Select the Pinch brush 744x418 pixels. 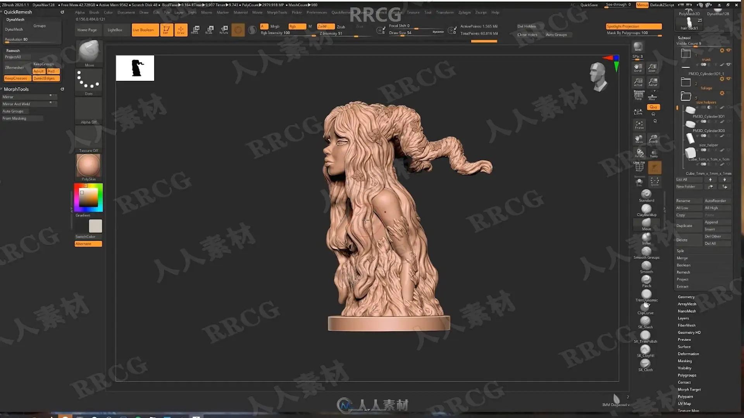[646, 281]
